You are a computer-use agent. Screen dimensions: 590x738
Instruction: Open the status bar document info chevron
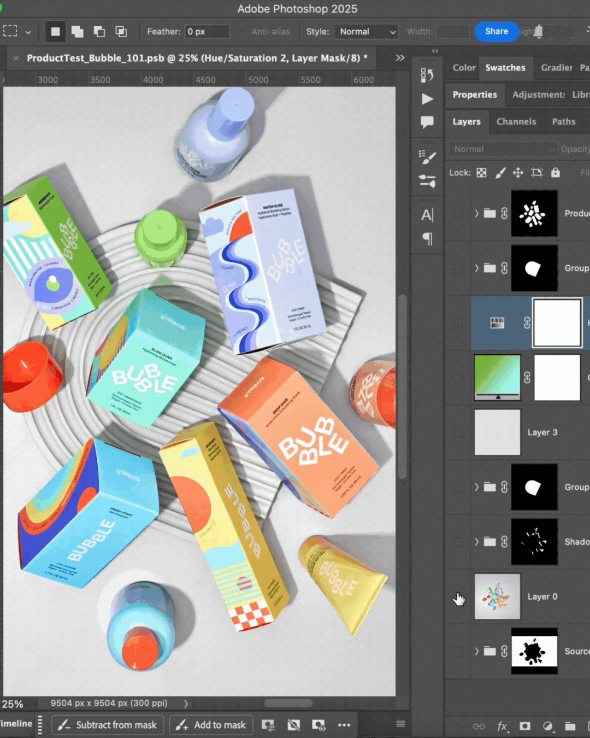coord(186,704)
